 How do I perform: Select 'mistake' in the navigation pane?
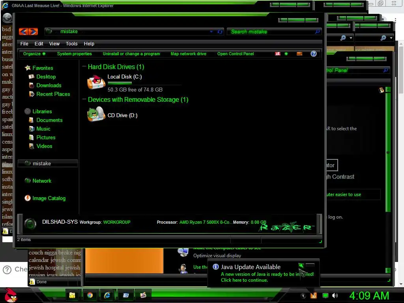tap(48, 163)
